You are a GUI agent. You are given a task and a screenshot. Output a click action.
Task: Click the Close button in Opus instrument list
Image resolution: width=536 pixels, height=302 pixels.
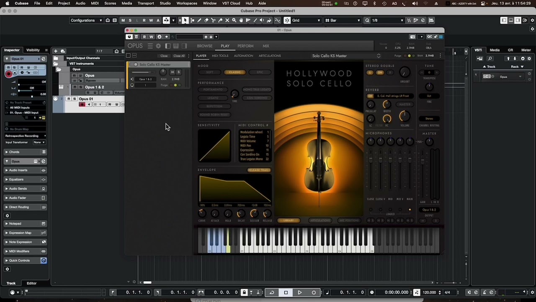164,56
